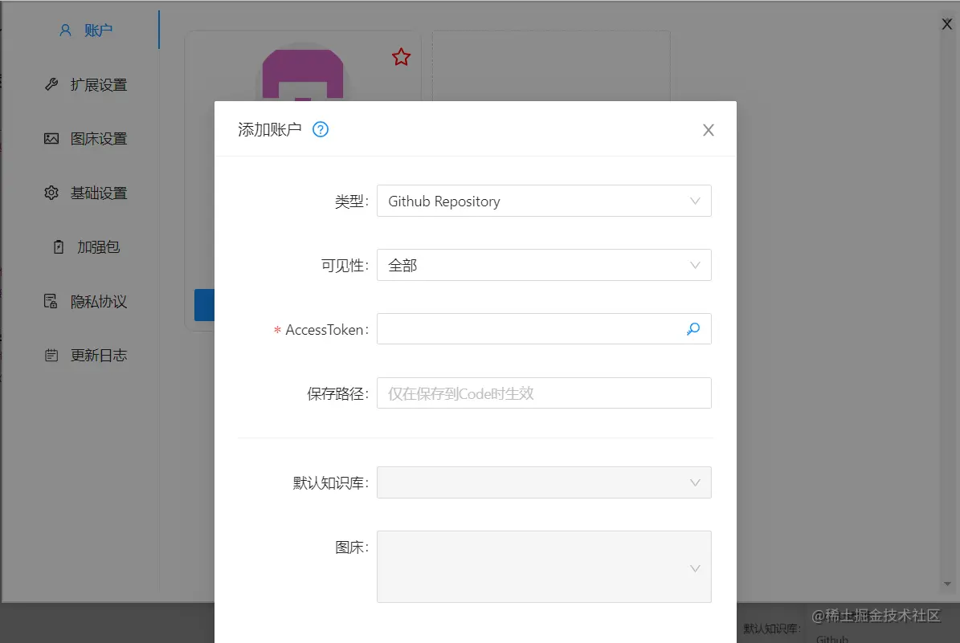This screenshot has height=643, width=960.
Task: Open the 类型 Github Repository dropdown
Action: coord(544,201)
